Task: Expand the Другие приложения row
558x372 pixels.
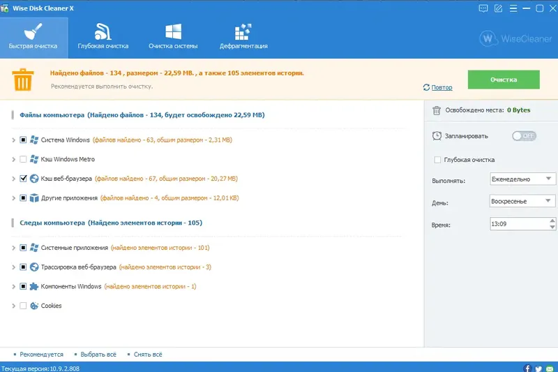Action: click(x=13, y=198)
